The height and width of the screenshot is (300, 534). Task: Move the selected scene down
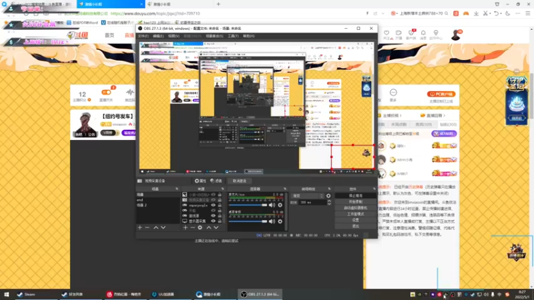pyautogui.click(x=163, y=227)
